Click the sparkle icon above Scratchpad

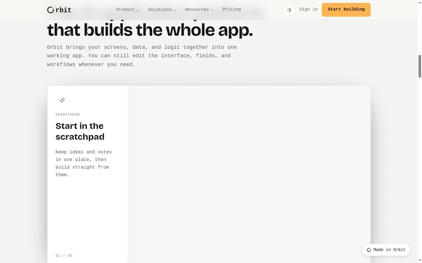(62, 100)
